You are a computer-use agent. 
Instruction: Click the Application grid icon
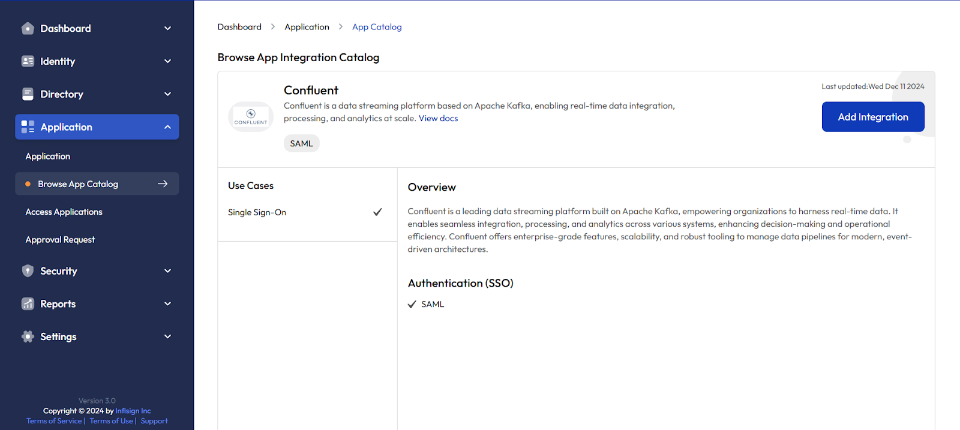coord(28,127)
